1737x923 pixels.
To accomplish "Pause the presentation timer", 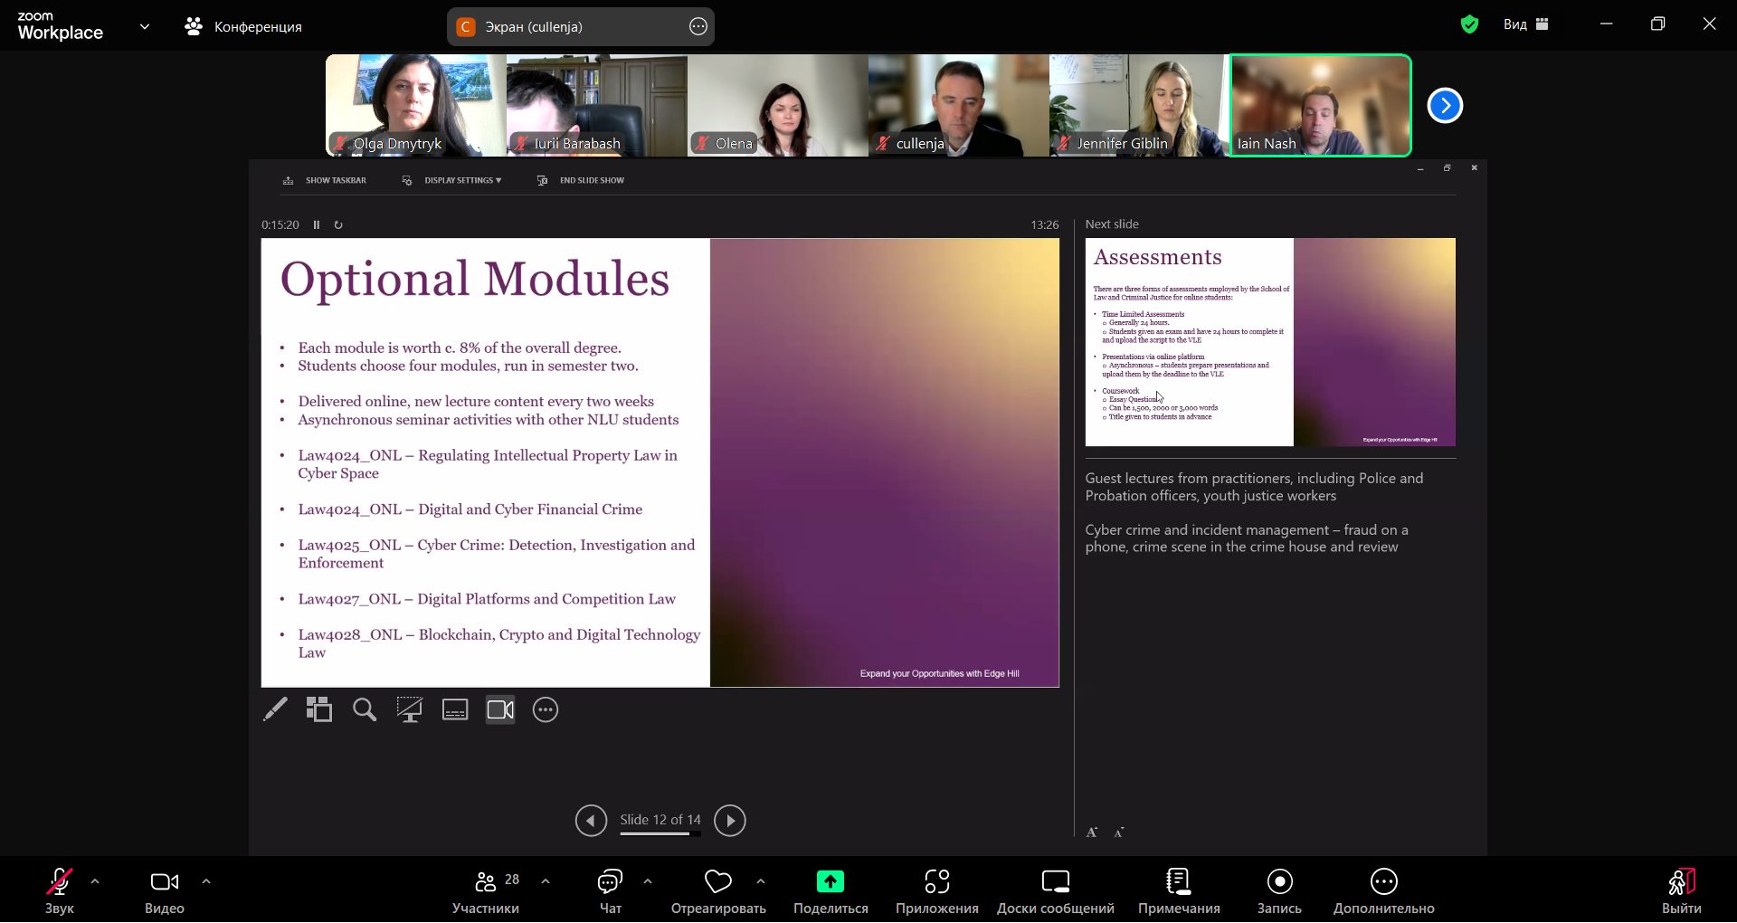I will pos(317,225).
